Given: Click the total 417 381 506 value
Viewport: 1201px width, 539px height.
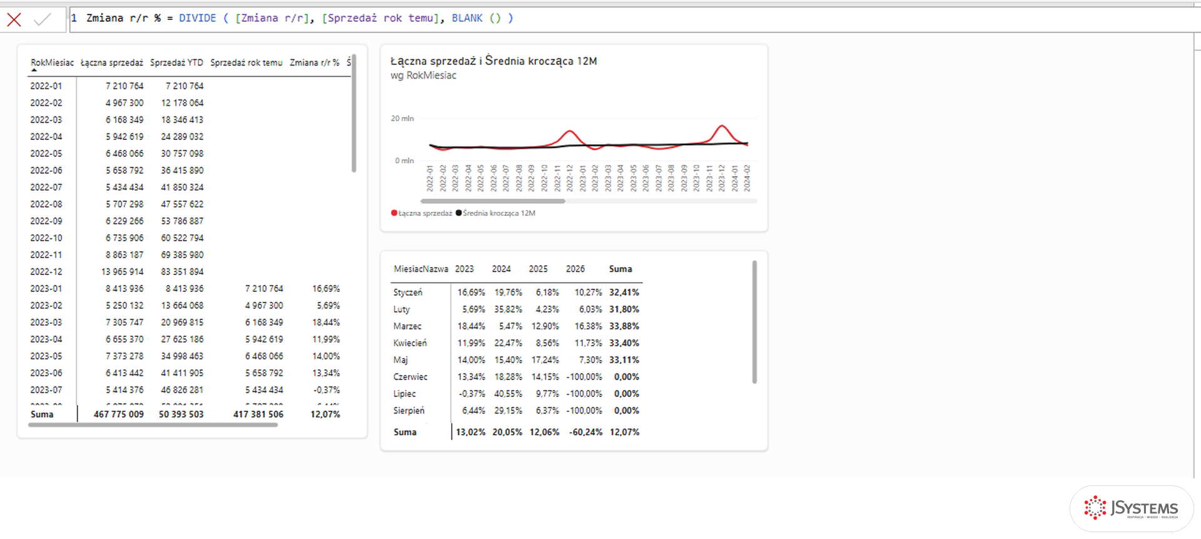Looking at the screenshot, I should (258, 414).
